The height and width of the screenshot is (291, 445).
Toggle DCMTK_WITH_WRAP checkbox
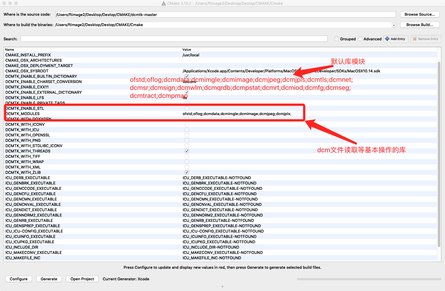click(187, 162)
